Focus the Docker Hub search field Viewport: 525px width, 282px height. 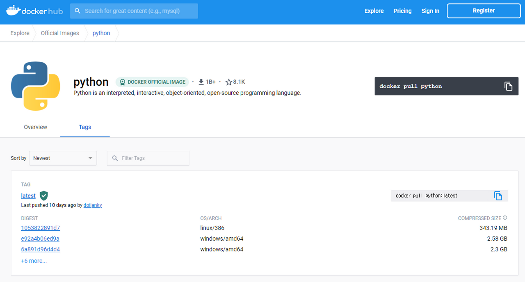pyautogui.click(x=134, y=11)
